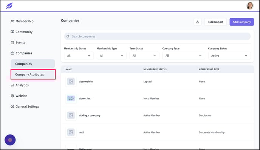This screenshot has width=260, height=150.
Task: Open the Website menu item
Action: 21,96
